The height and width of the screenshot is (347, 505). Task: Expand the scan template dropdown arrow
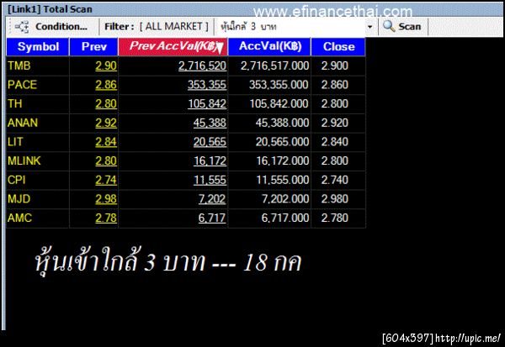click(370, 27)
